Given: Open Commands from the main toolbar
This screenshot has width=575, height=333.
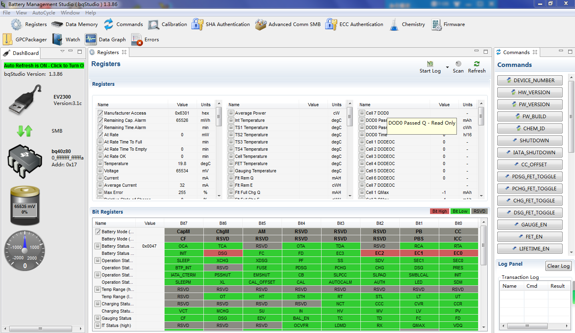Looking at the screenshot, I should [123, 24].
